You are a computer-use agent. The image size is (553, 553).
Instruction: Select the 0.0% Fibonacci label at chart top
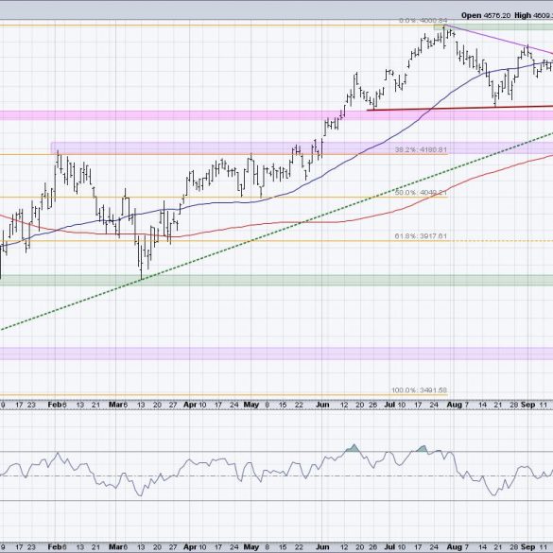pos(423,21)
